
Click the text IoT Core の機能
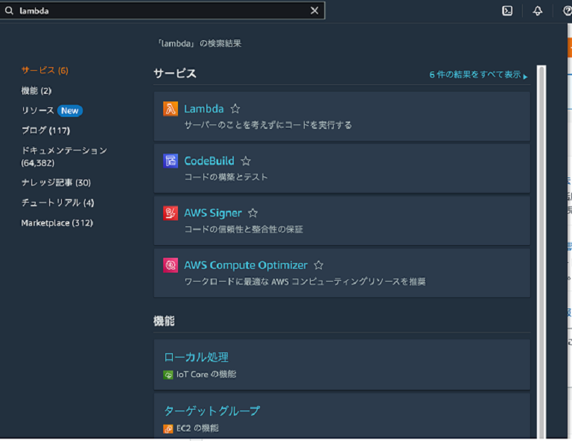(206, 374)
